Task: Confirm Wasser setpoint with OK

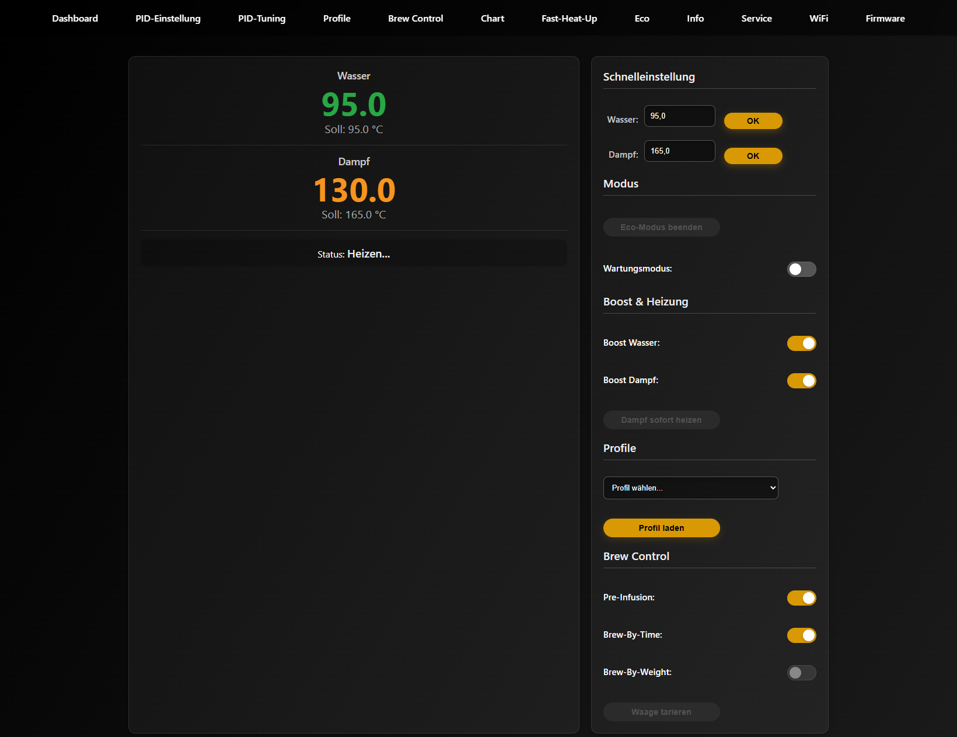Action: 753,121
